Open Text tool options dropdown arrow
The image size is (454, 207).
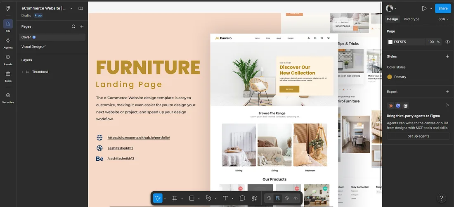[x=233, y=198]
